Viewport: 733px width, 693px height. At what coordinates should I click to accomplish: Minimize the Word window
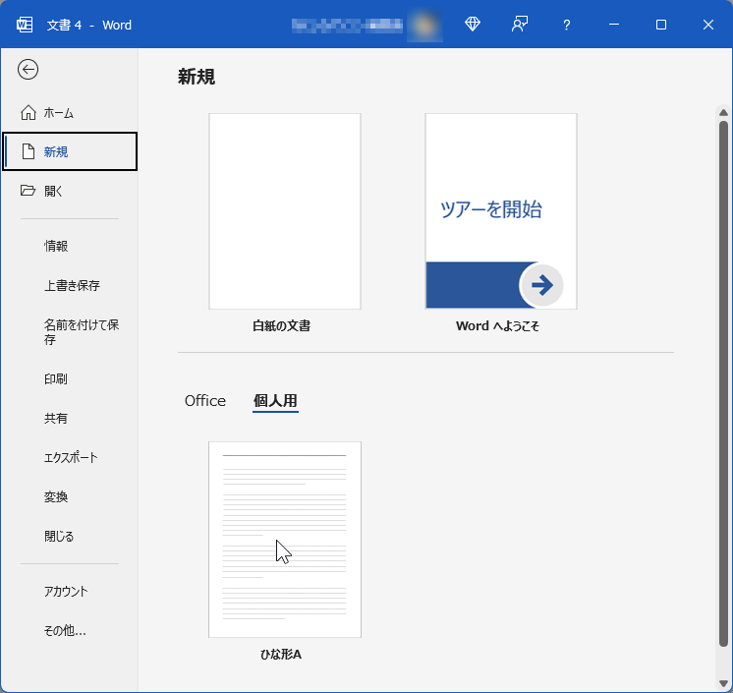(x=614, y=25)
